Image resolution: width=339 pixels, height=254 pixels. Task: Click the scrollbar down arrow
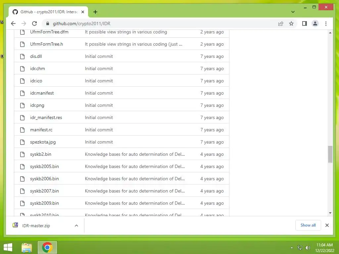330,213
